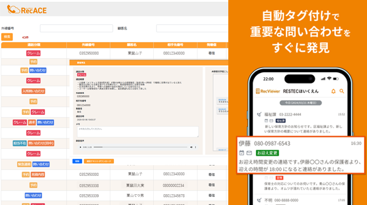Tap the green お迎え変更 tag
367x205 pixels.
(x=267, y=153)
